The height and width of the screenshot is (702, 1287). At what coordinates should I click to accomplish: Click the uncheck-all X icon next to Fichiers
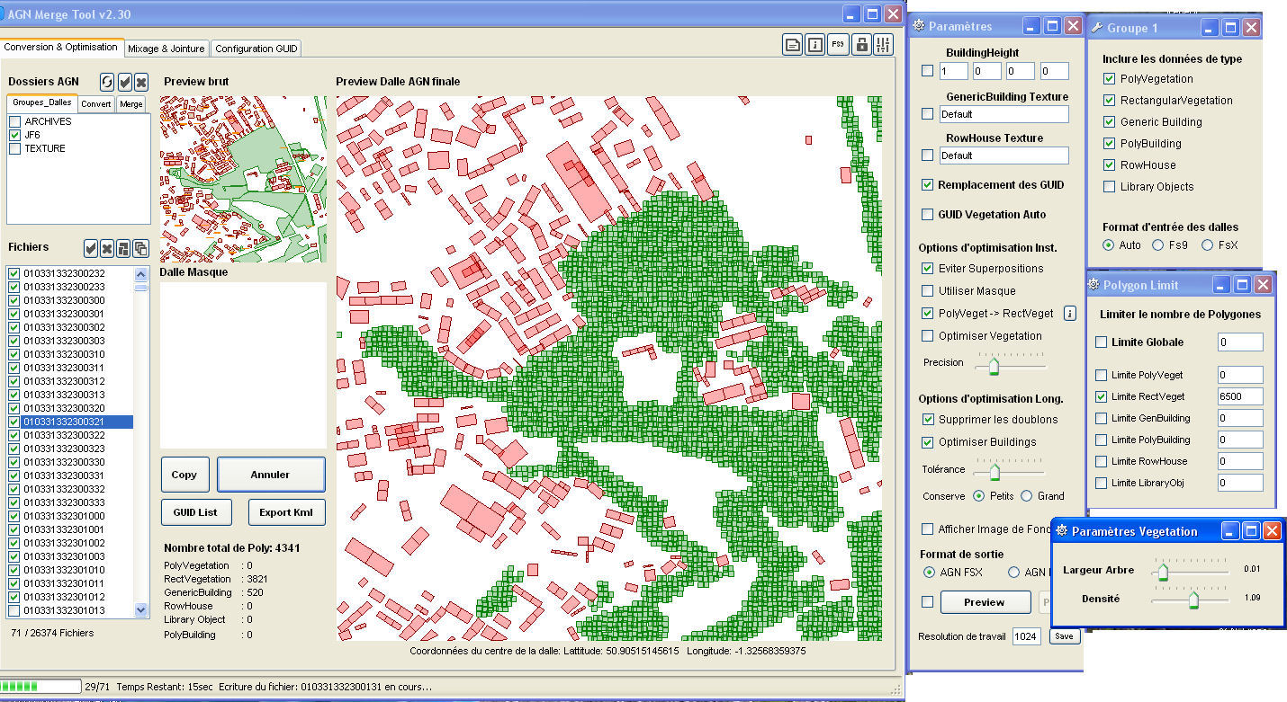107,248
